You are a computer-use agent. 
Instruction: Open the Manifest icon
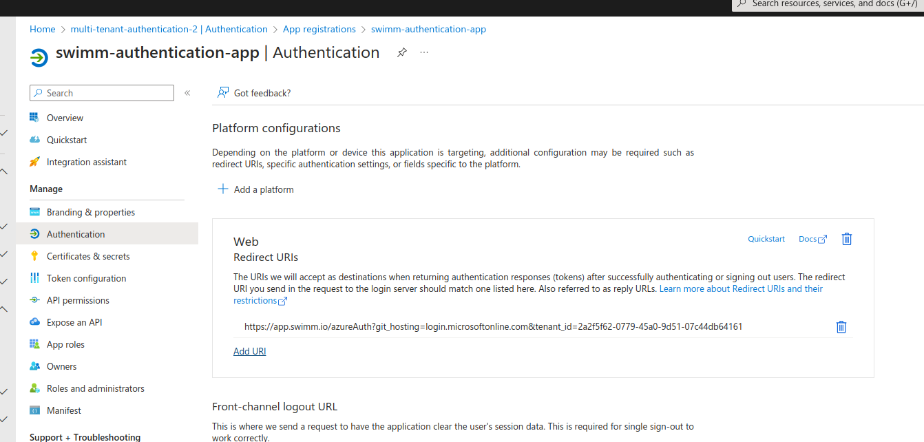[x=34, y=410]
